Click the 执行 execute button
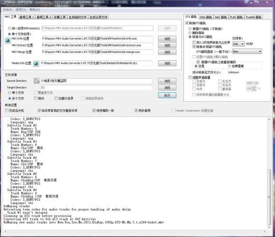Image resolution: width=275 pixels, height=237 pixels. (x=167, y=95)
